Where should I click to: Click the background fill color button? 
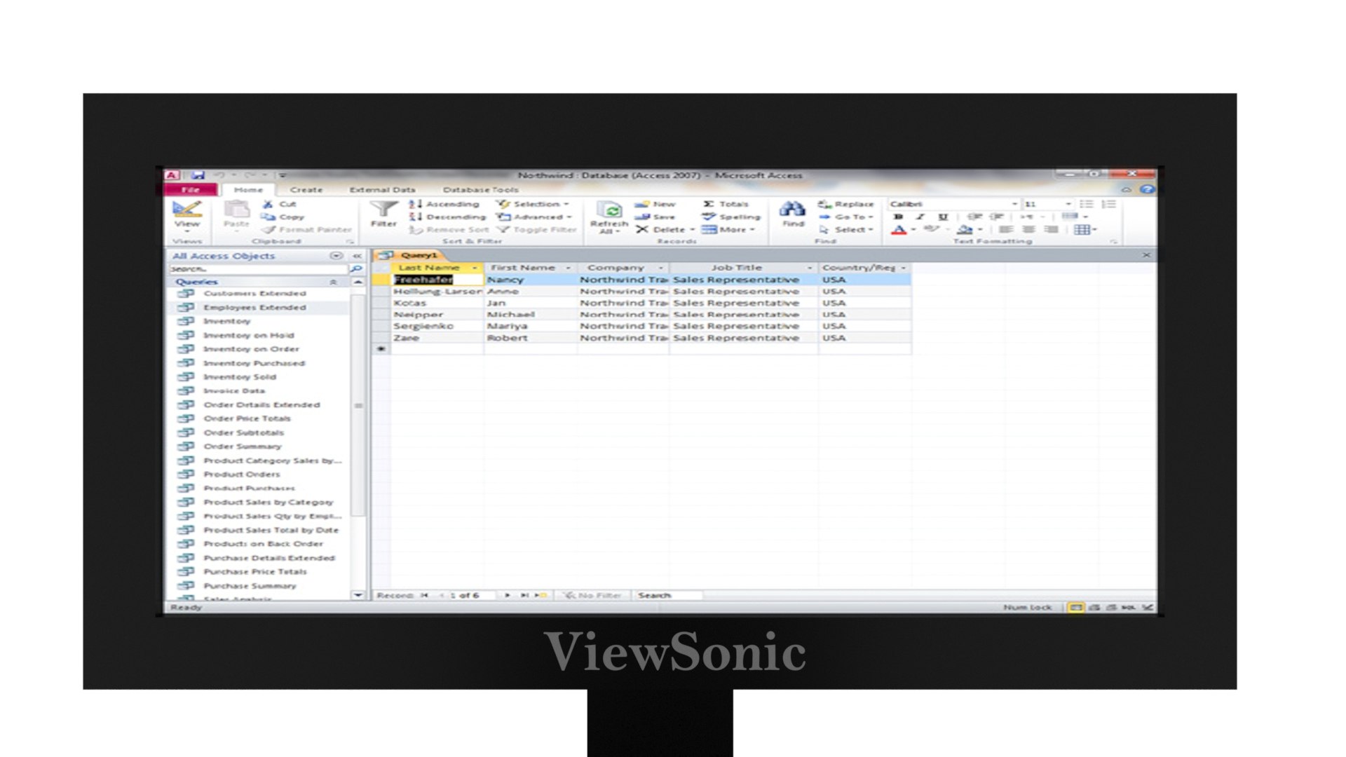coord(965,229)
